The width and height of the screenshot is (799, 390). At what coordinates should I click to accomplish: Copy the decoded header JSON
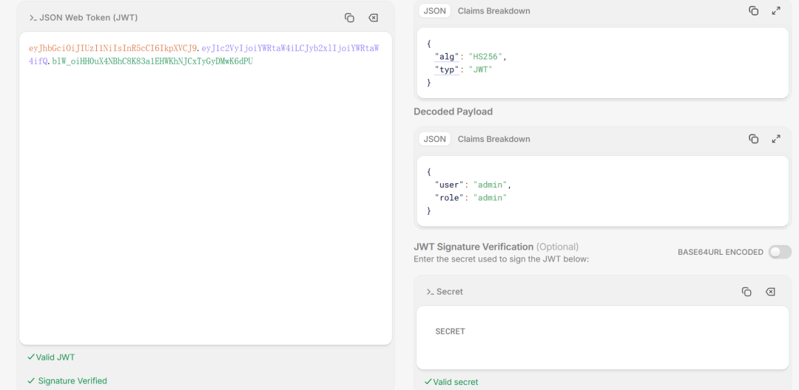[x=753, y=11]
